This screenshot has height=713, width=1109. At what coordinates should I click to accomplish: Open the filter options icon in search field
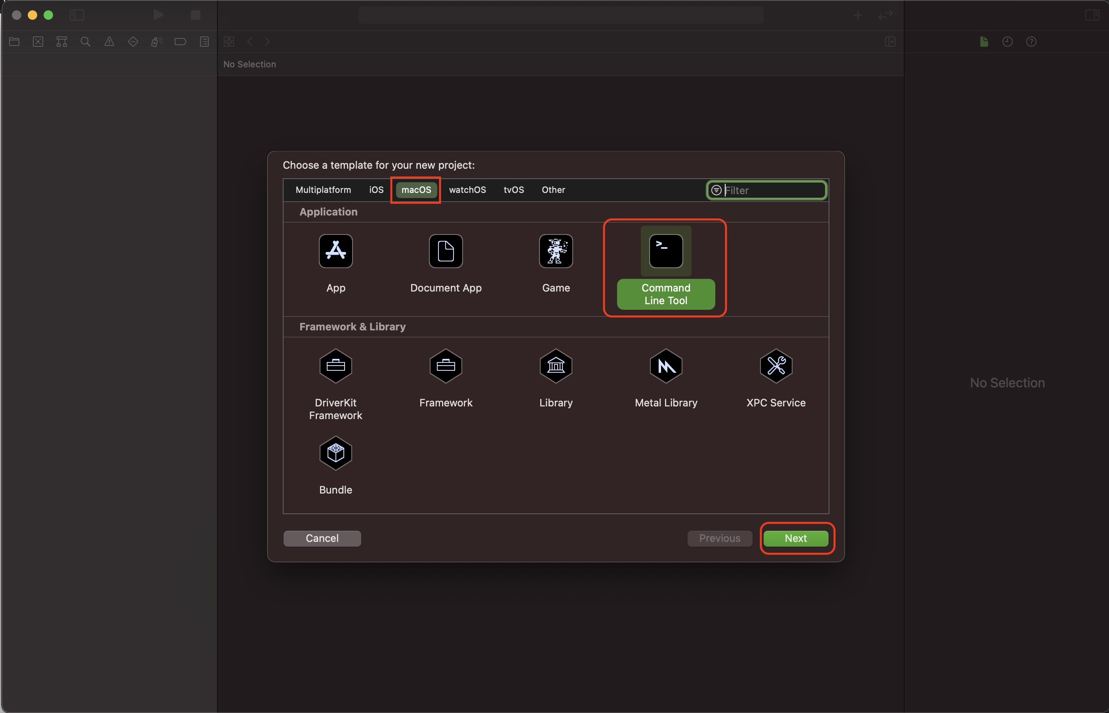(x=716, y=190)
